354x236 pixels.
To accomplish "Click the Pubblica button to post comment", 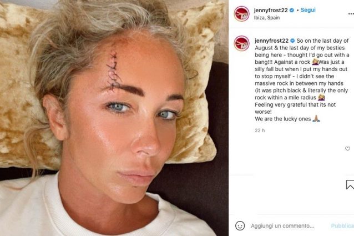I will click(342, 225).
